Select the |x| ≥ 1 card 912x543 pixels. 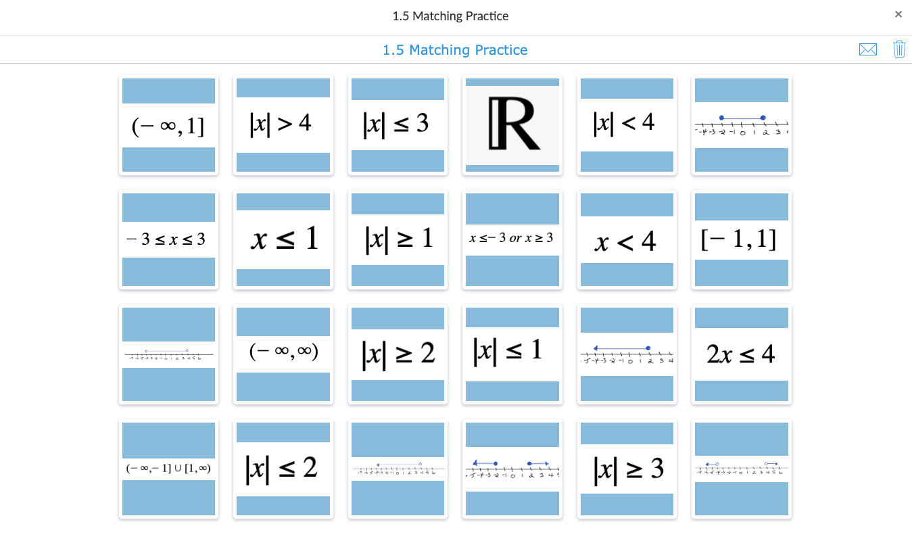point(398,239)
